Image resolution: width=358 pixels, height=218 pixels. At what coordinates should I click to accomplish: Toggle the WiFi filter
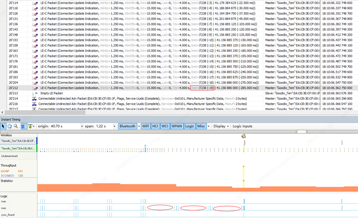click(x=146, y=126)
